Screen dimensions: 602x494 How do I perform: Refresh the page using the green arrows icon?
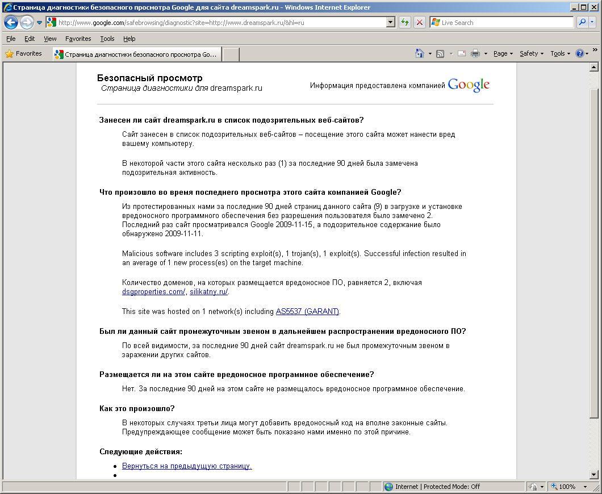tap(404, 23)
